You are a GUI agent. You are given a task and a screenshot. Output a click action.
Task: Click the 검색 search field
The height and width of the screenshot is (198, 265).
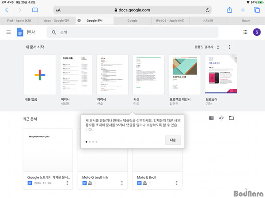[132, 32]
